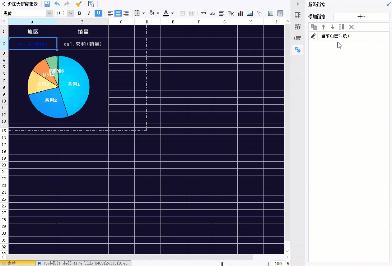Open the hyperlink chain icon in sidebar
Screen dimensions: 392x266
coord(297,50)
